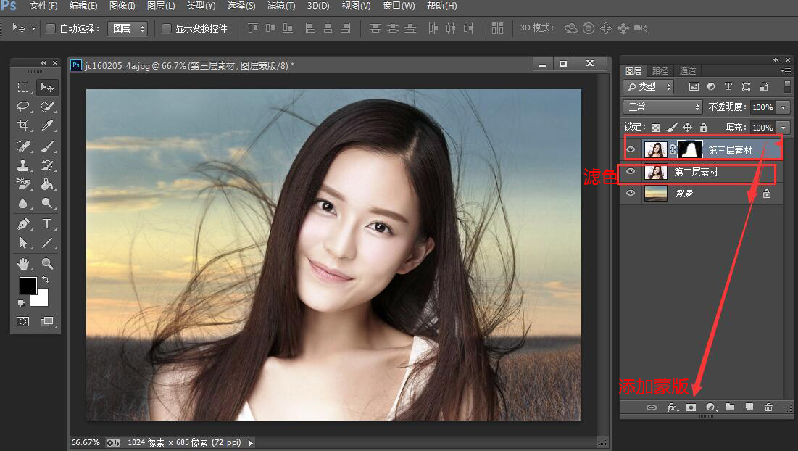Select the Dodge tool
The height and width of the screenshot is (451, 798).
pyautogui.click(x=47, y=203)
